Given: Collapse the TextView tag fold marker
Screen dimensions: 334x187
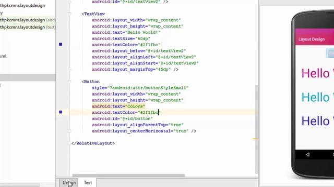Looking at the screenshot, I should [x=69, y=14].
